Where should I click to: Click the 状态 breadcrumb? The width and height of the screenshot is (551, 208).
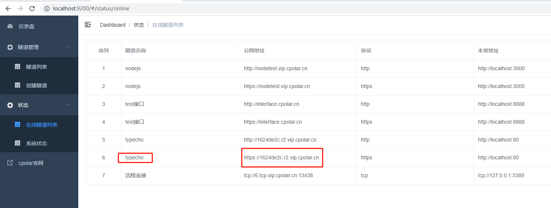pos(139,25)
